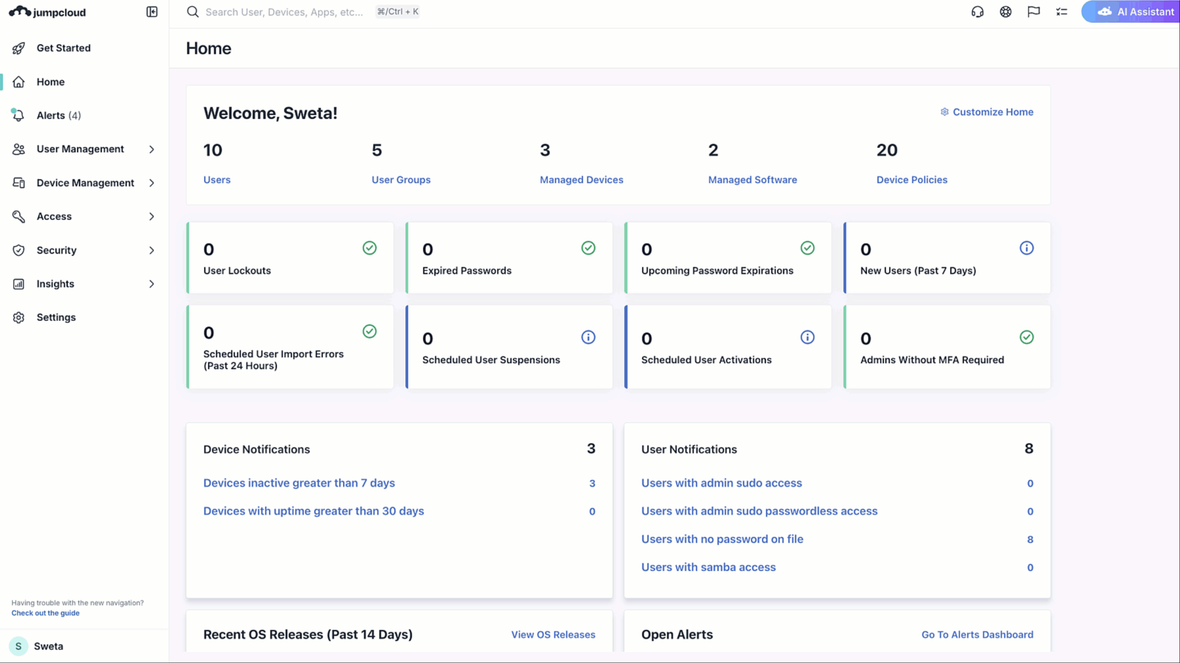
Task: Click info icon on Scheduled User Suspensions
Action: pos(588,337)
